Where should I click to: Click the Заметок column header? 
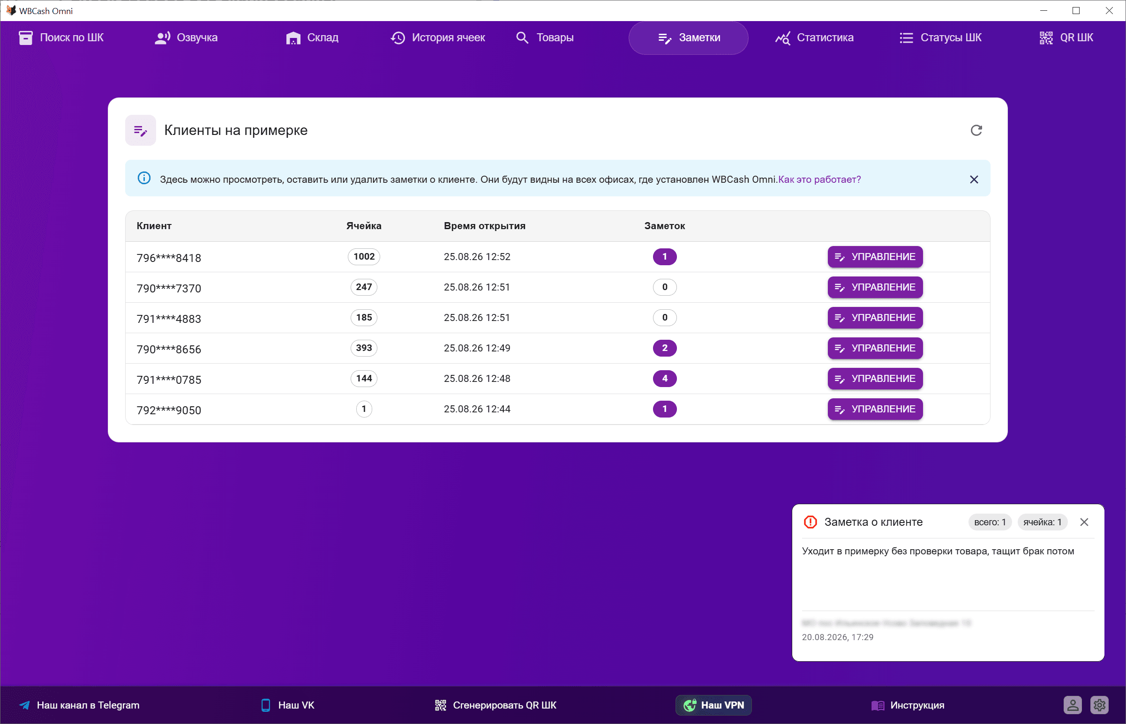(664, 226)
